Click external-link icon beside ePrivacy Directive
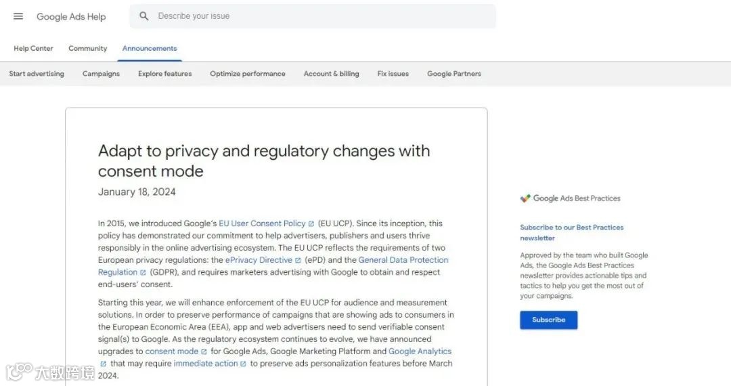 (298, 260)
